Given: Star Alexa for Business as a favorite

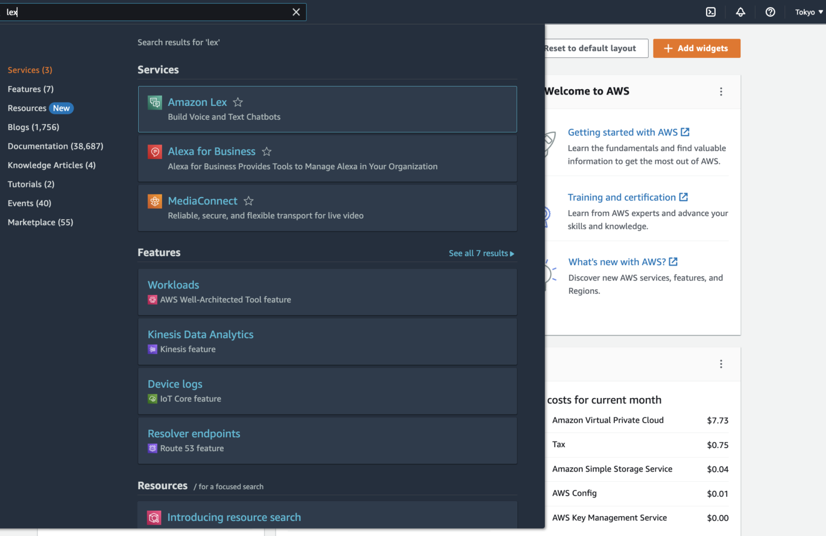Looking at the screenshot, I should pyautogui.click(x=267, y=151).
